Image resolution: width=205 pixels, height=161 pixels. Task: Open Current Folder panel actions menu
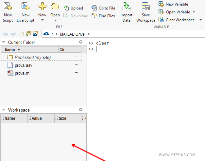point(81,42)
